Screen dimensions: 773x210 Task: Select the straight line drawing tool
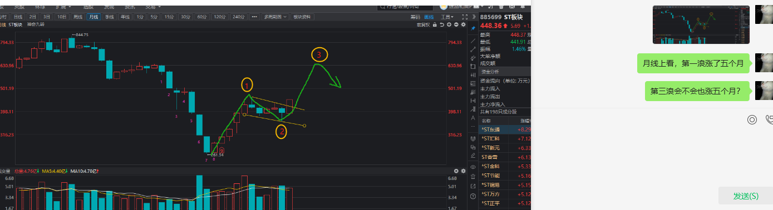[473, 41]
